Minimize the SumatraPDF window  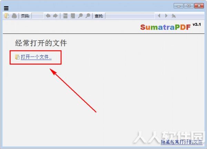pyautogui.click(x=178, y=6)
